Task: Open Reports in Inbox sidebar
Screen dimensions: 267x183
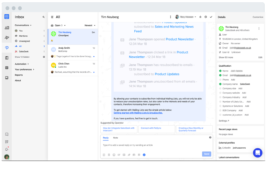Action: click(x=19, y=75)
